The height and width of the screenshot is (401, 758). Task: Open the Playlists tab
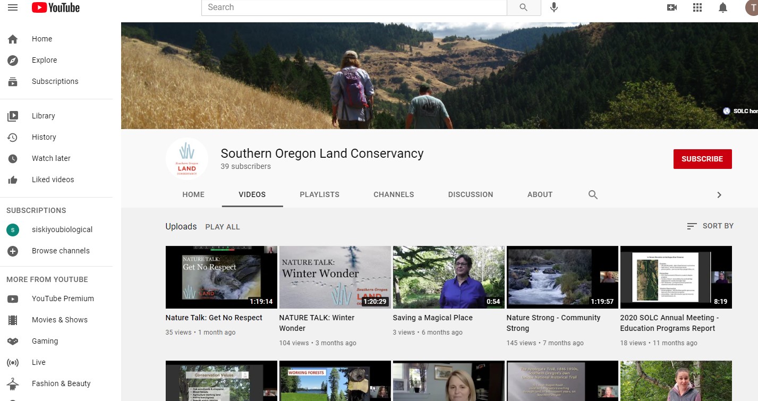pos(319,194)
